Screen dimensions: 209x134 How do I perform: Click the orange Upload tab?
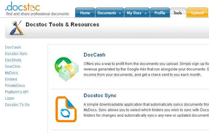point(197,13)
